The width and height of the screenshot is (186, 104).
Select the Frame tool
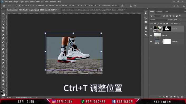3,31
